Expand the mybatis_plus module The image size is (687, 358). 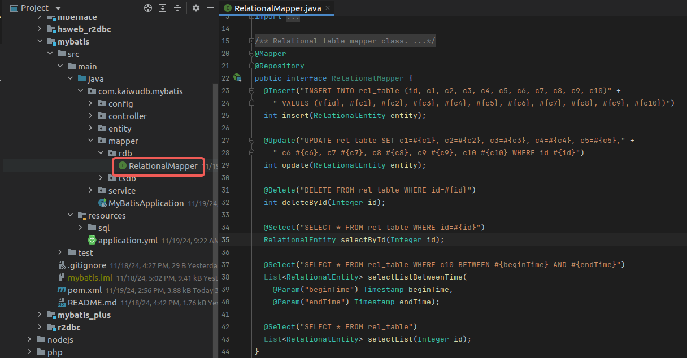40,315
